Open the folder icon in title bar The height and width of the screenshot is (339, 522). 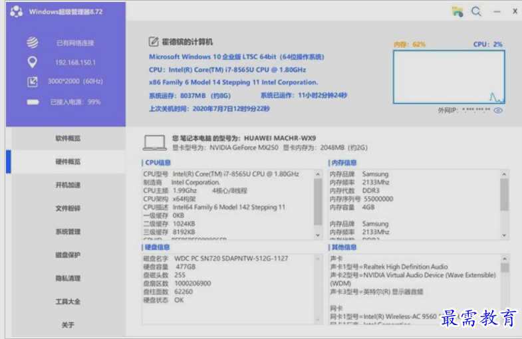click(457, 12)
